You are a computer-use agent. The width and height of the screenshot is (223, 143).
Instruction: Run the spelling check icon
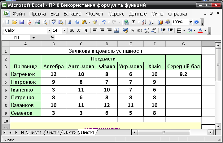(54, 22)
